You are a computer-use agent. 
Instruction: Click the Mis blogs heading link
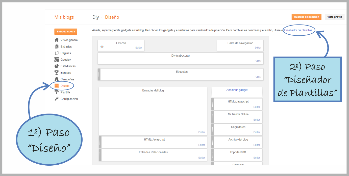(x=64, y=17)
